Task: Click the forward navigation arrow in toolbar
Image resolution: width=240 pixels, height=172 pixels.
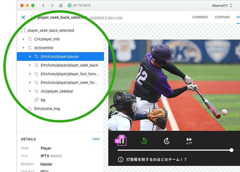Action: 52,5
